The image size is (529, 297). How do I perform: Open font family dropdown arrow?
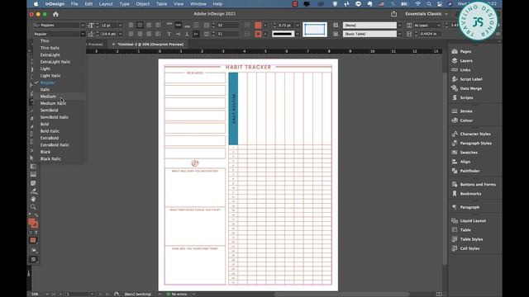(x=83, y=26)
